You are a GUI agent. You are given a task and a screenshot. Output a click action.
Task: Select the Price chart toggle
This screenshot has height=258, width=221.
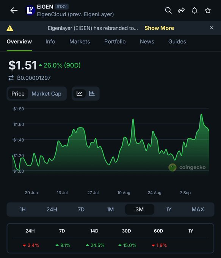[x=18, y=94]
